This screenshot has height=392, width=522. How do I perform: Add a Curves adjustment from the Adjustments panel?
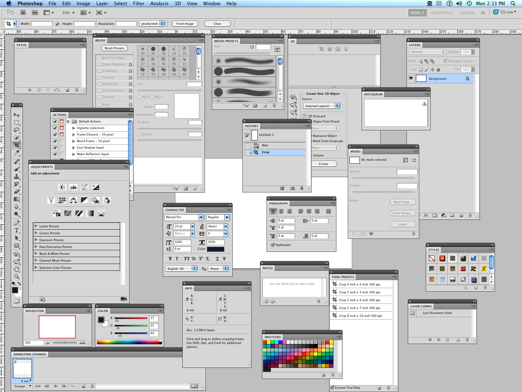pyautogui.click(x=84, y=187)
